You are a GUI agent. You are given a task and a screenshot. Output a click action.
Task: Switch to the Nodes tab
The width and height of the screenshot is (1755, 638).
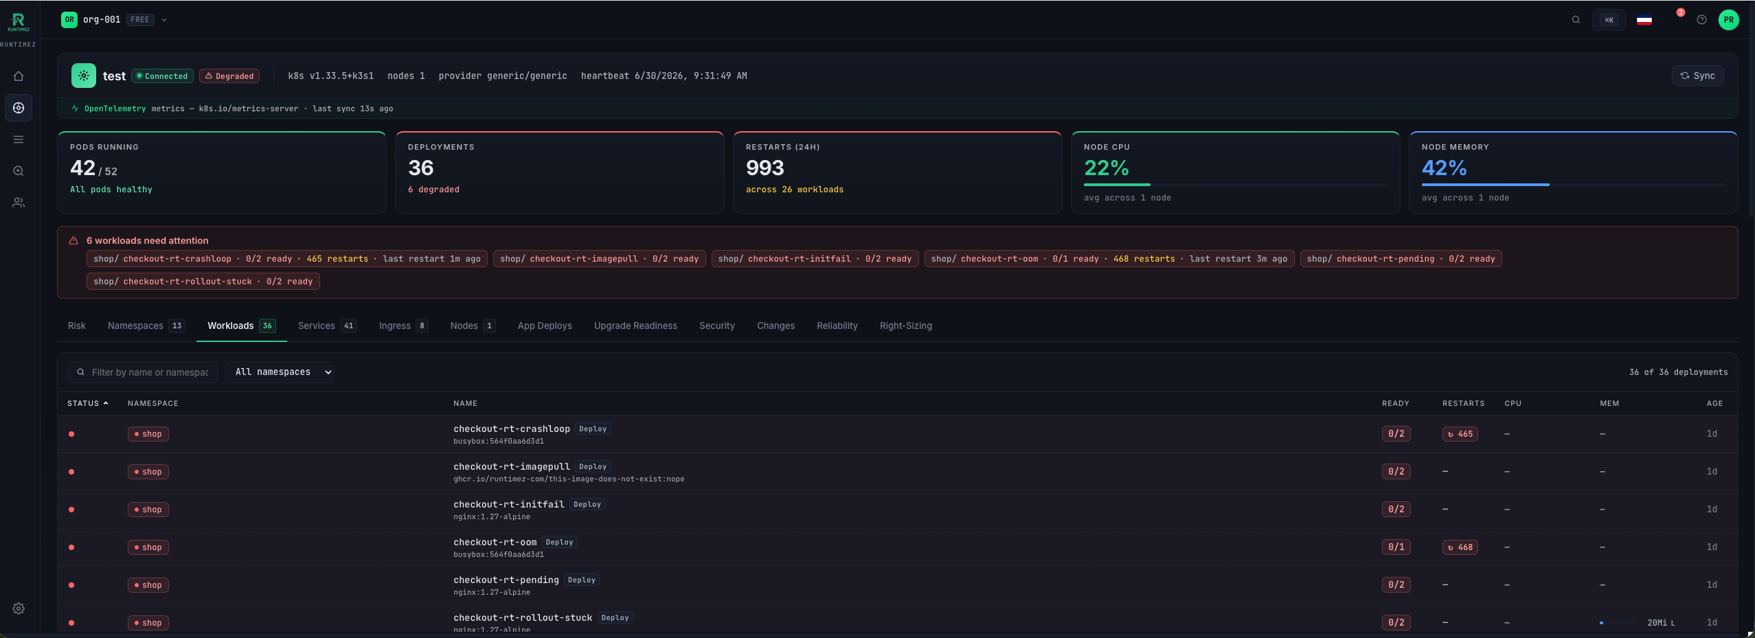tap(473, 326)
